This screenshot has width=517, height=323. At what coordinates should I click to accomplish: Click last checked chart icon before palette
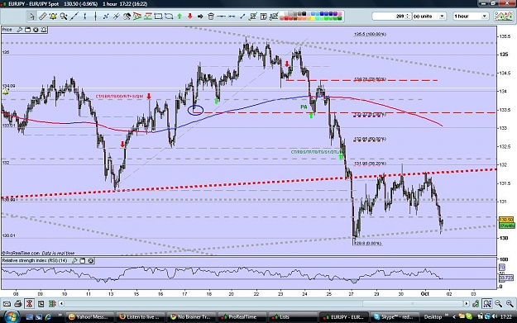(x=274, y=17)
